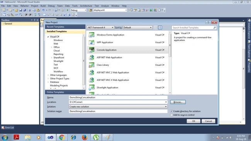Click into the Solution name field
The image size is (251, 141).
click(x=118, y=111)
